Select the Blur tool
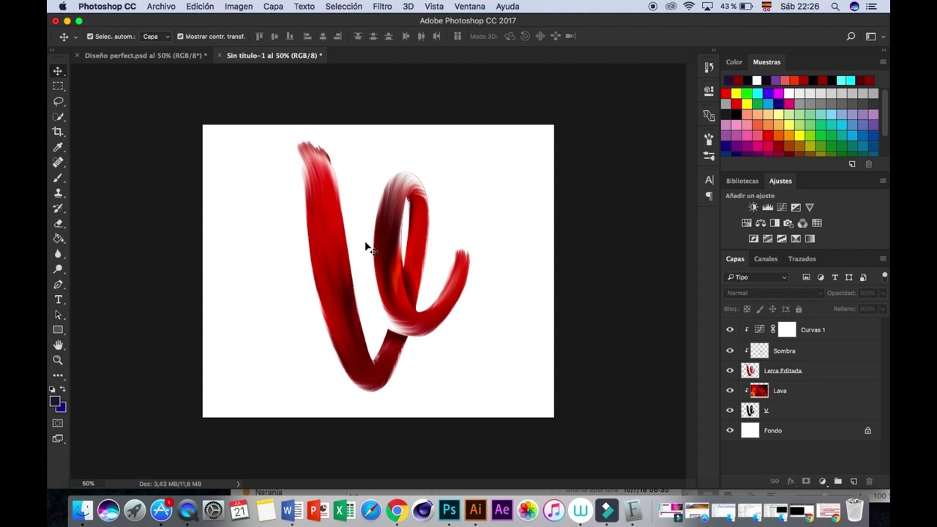Viewport: 937px width, 527px height. (x=58, y=254)
